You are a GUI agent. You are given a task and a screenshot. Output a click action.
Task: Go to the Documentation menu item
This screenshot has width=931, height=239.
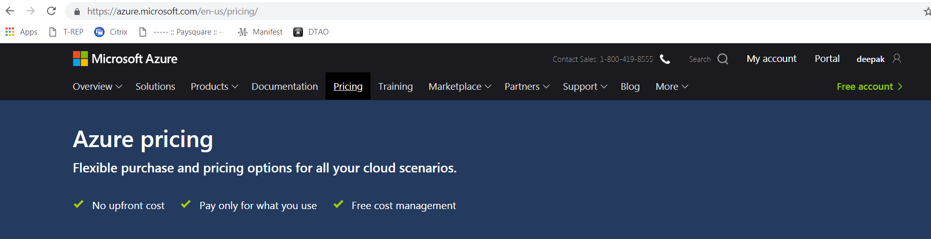285,87
